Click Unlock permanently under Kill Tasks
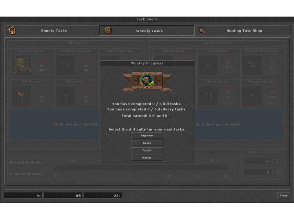Viewport: 294px width, 220px height. click(76, 124)
